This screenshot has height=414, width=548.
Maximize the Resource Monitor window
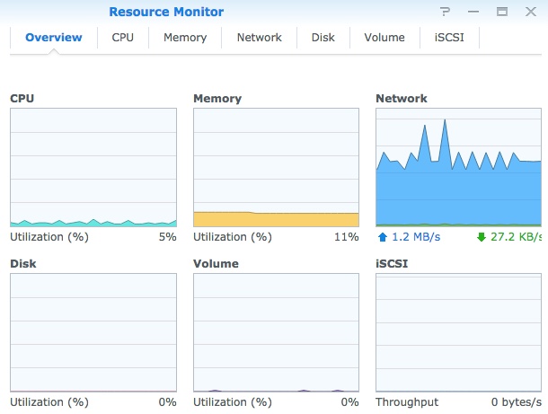pyautogui.click(x=502, y=12)
